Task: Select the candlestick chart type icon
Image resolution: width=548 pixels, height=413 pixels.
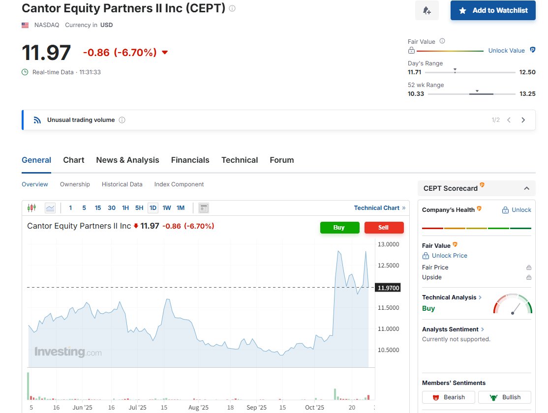Action: coord(31,208)
